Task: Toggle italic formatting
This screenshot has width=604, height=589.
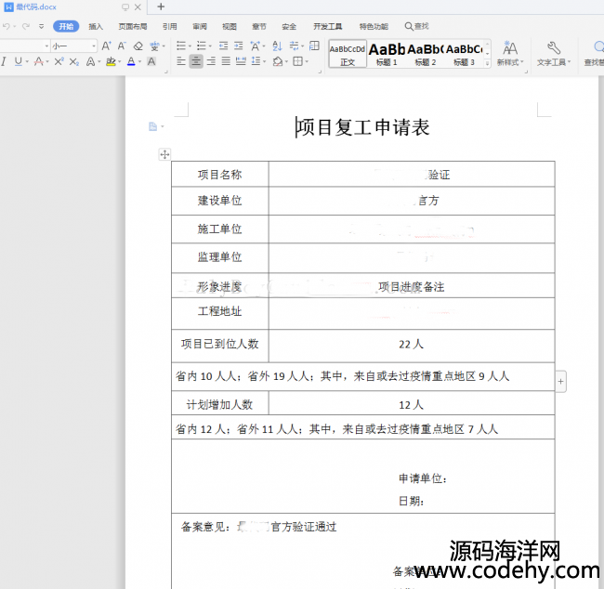Action: click(4, 61)
